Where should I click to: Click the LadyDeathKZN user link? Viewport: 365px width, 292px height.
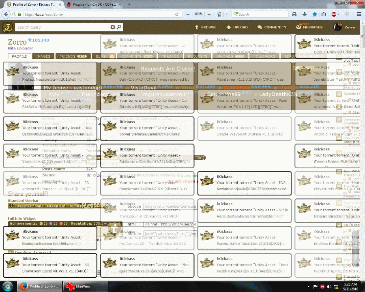point(278,94)
